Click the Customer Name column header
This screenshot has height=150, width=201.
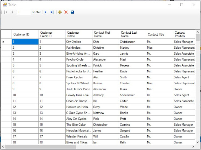[x=79, y=34]
